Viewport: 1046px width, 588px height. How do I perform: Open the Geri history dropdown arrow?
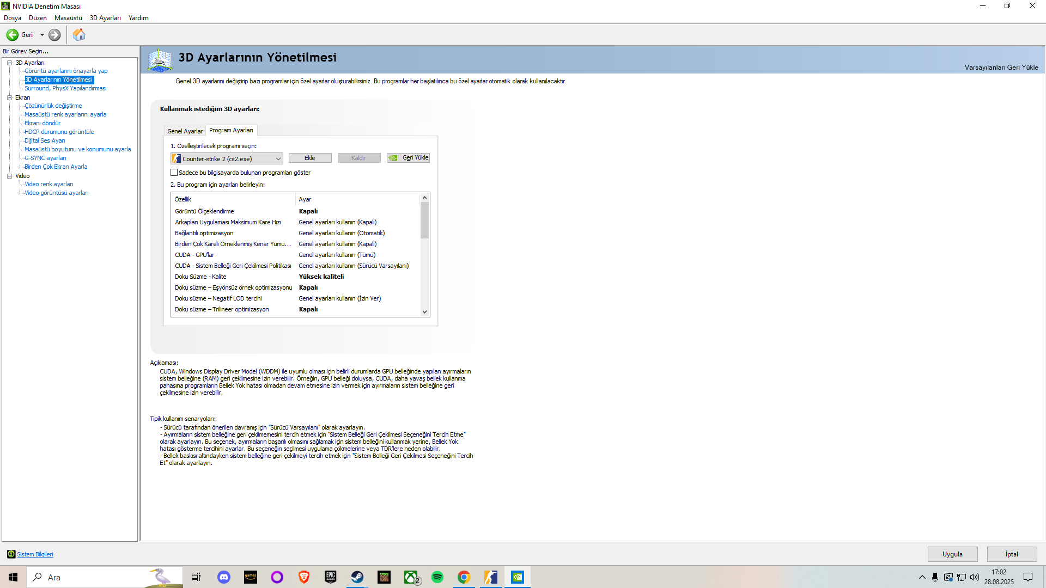click(x=42, y=35)
